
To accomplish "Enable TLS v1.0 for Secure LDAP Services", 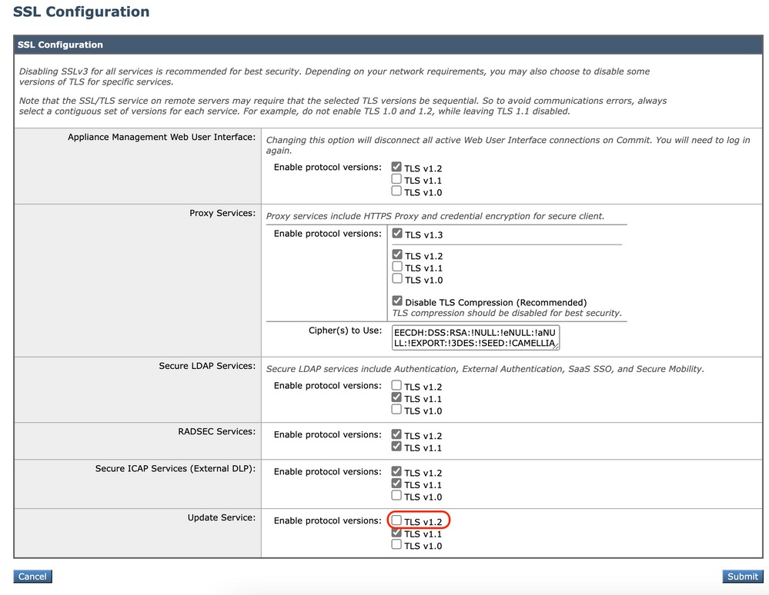I will coord(396,410).
